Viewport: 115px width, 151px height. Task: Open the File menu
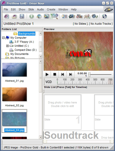pos(6,9)
